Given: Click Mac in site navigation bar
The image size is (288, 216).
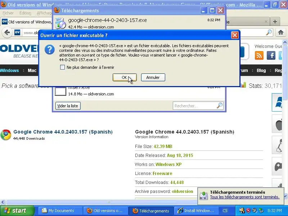Looking at the screenshot, I should tap(32, 71).
